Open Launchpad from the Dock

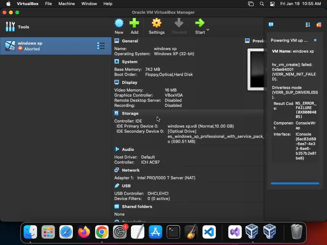48,232
